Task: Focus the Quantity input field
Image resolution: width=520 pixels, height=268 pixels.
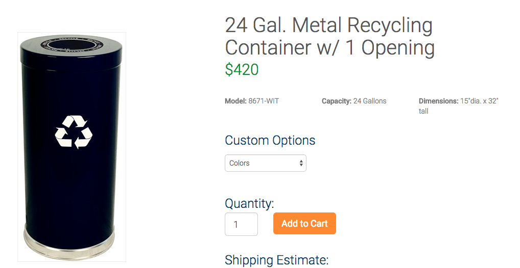Action: [x=241, y=224]
